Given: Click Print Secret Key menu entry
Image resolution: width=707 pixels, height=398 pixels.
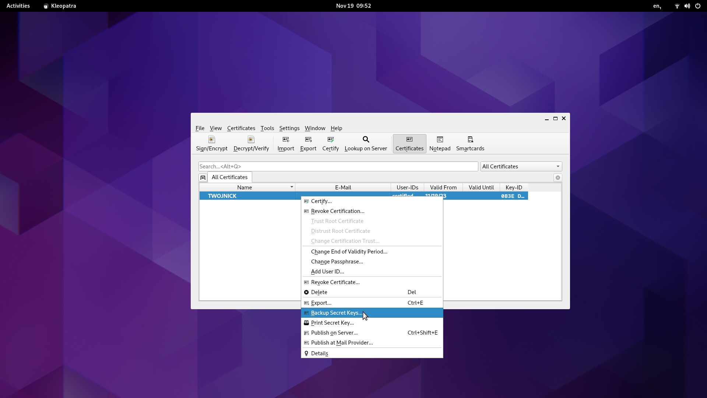Looking at the screenshot, I should 332,323.
